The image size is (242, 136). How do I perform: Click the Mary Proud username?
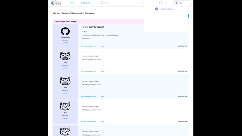[65, 37]
